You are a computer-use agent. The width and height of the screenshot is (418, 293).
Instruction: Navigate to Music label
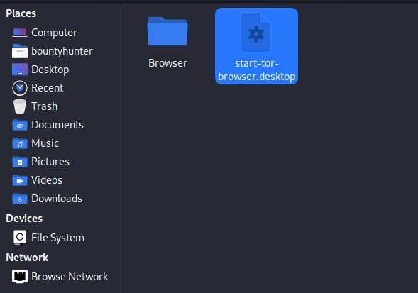pos(45,143)
